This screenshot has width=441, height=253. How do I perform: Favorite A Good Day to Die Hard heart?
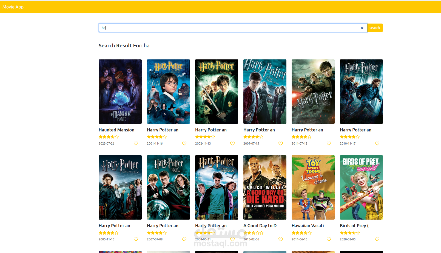point(281,239)
